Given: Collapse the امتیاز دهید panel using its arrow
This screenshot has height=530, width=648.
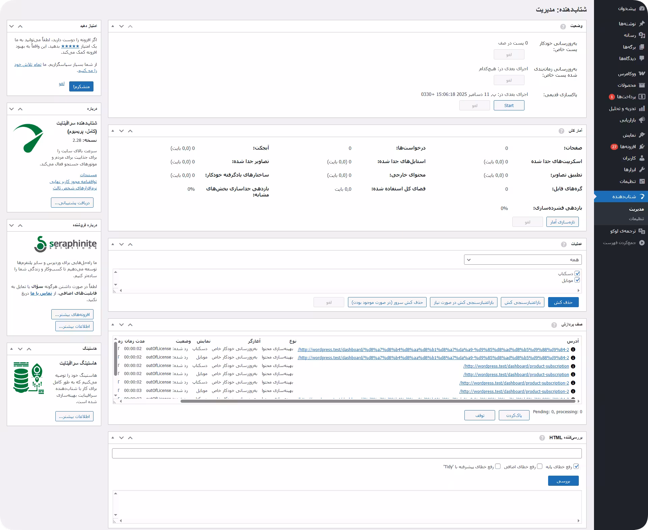Looking at the screenshot, I should pyautogui.click(x=20, y=26).
